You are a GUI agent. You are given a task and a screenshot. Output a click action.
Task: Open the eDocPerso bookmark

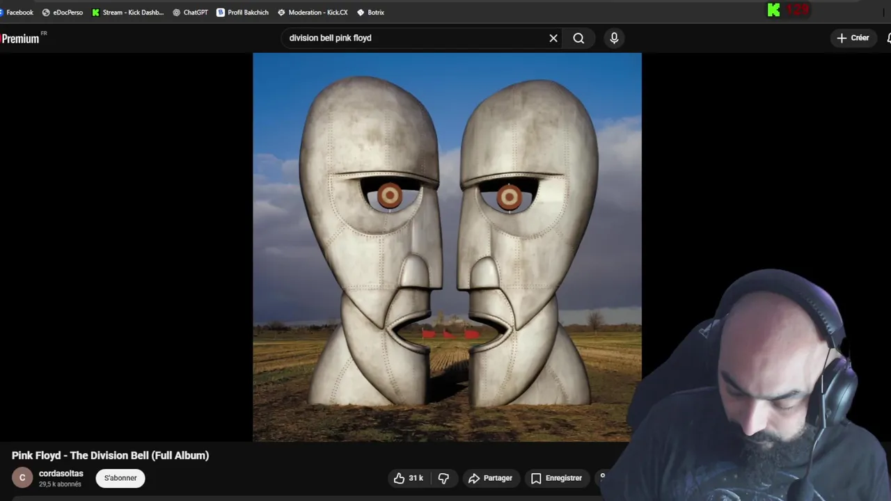(63, 13)
